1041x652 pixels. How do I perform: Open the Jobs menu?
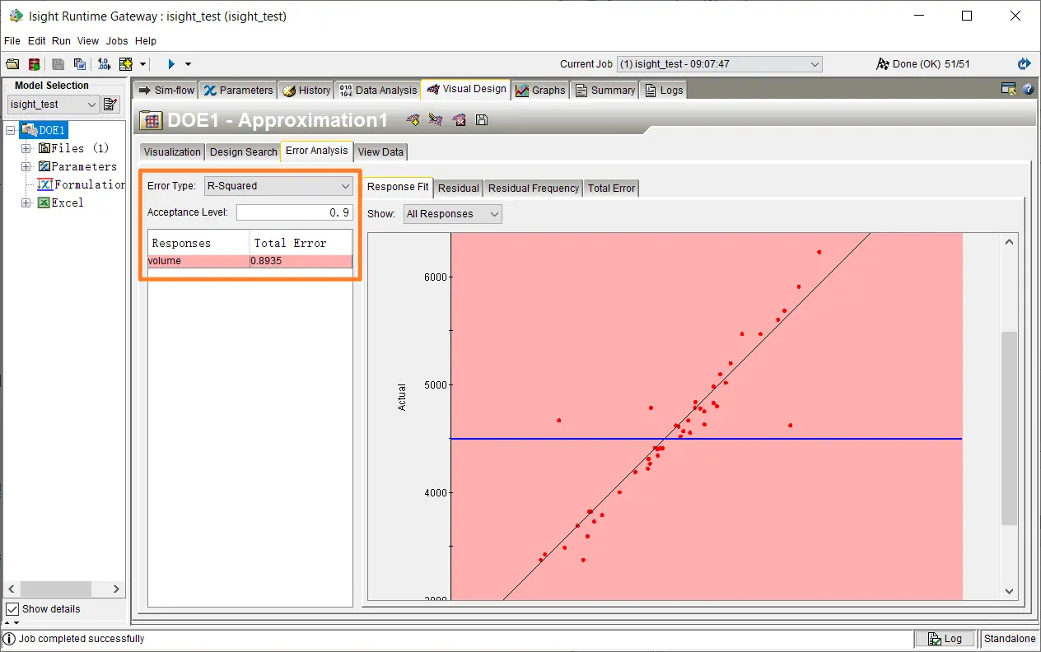tap(117, 41)
